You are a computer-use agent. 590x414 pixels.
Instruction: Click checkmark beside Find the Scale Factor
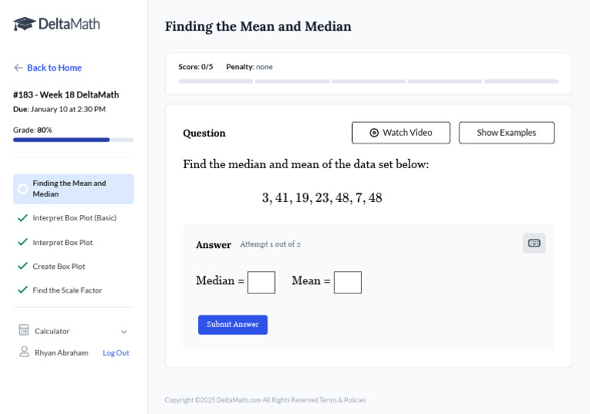[x=23, y=290]
